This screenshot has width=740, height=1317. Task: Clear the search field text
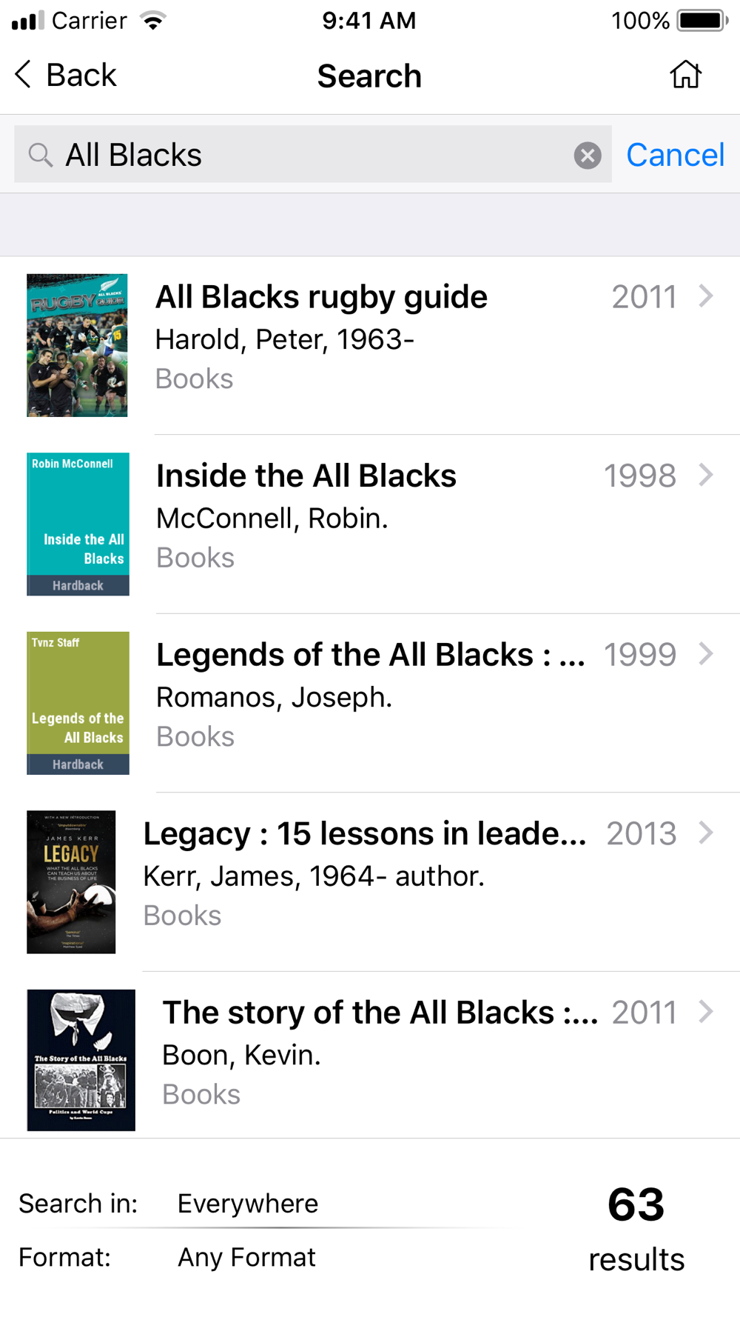click(588, 156)
